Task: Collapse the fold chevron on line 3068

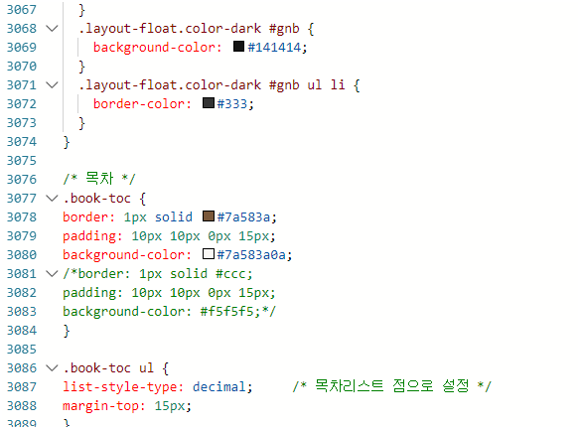Action: (52, 29)
